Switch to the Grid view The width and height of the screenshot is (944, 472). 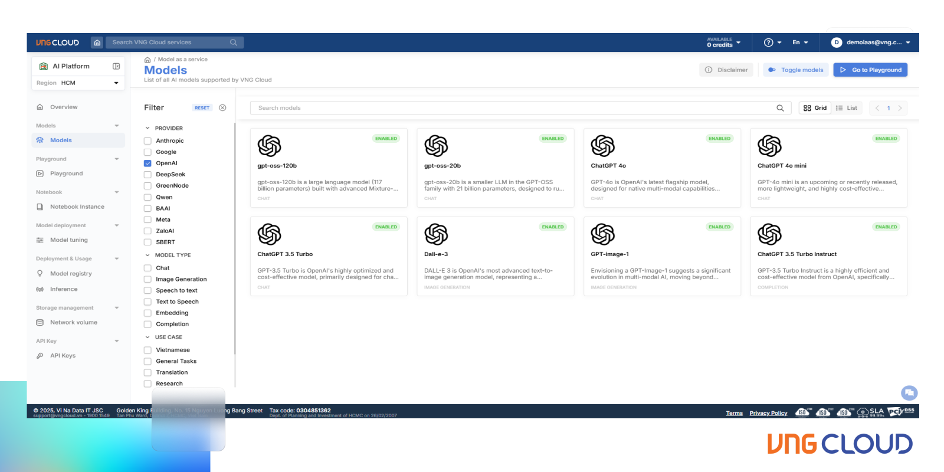point(815,108)
